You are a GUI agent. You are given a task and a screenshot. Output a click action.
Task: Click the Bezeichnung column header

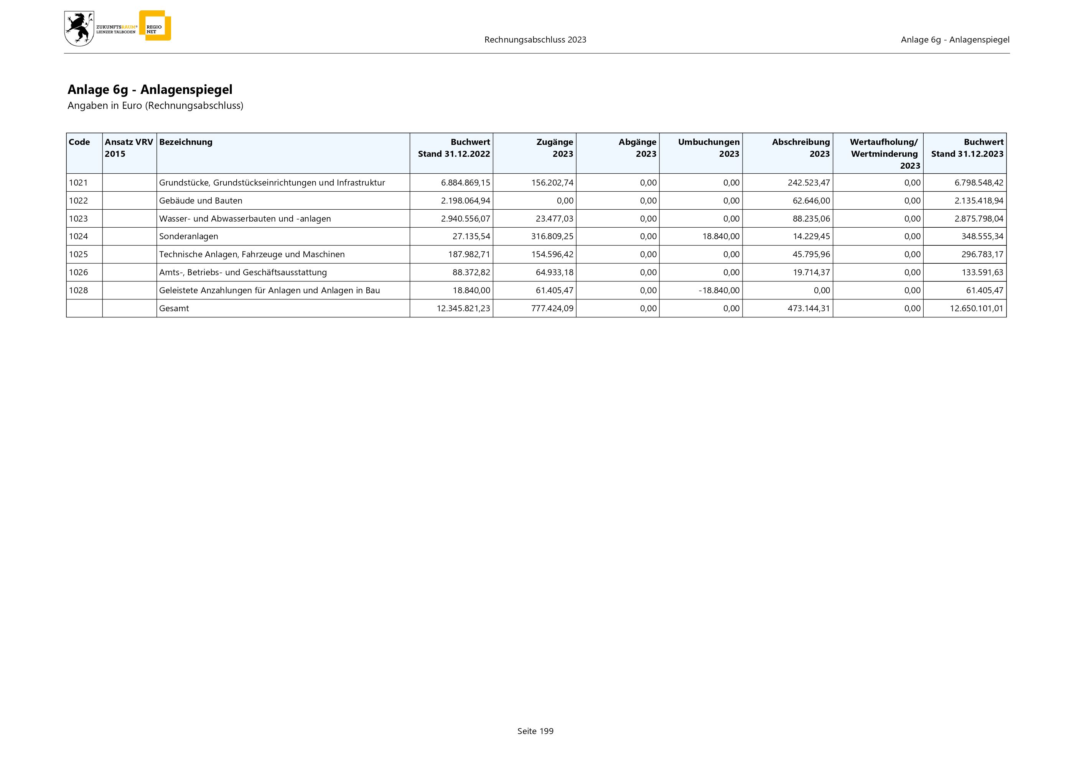click(x=186, y=142)
